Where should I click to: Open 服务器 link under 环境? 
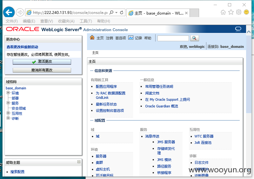[101, 156]
